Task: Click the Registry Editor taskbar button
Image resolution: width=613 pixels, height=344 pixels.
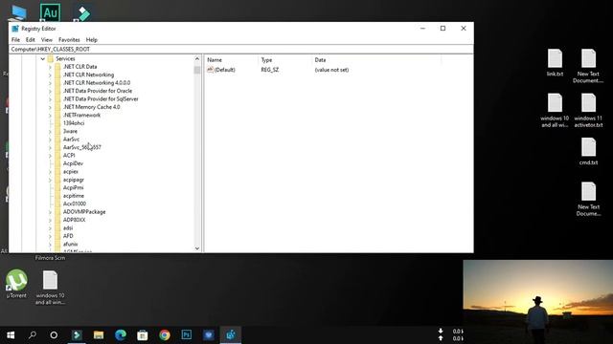Action: tap(231, 335)
